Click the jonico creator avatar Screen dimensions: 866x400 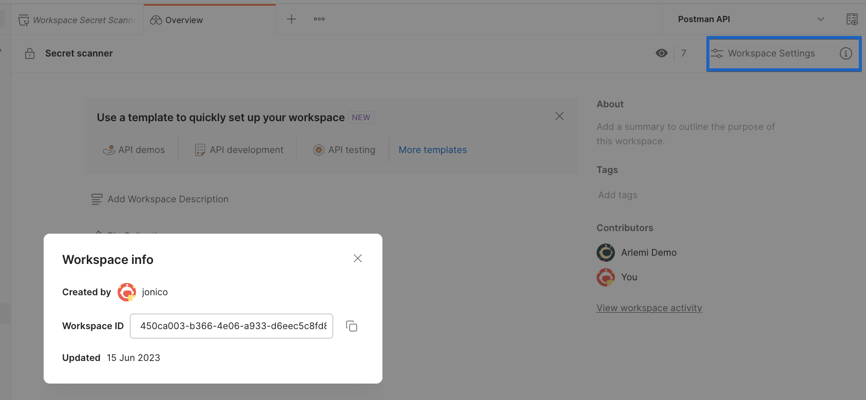[127, 292]
